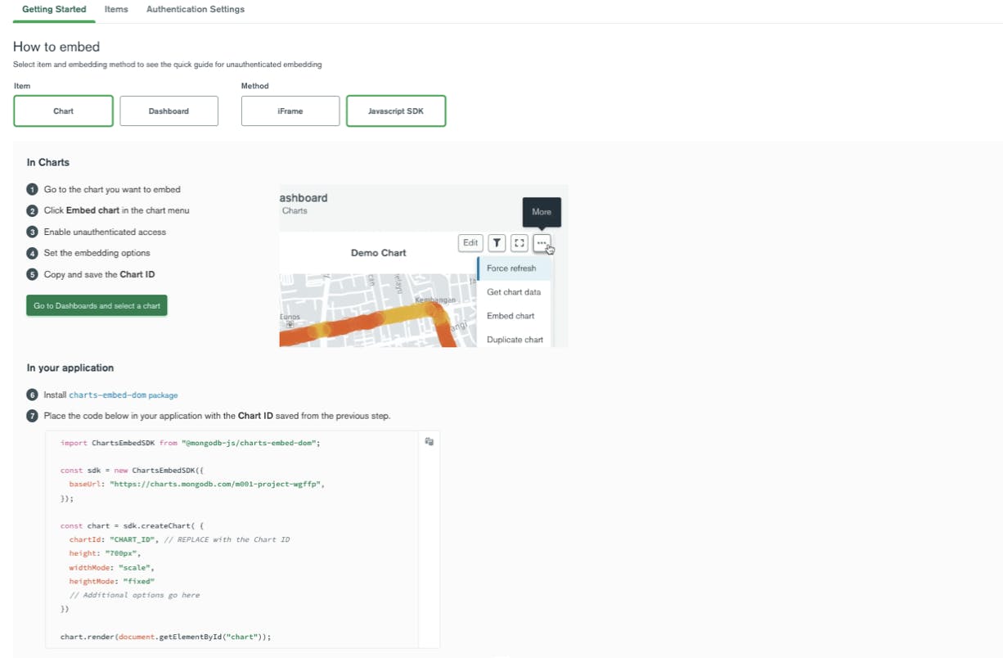
Task: Select Chart as the embed item
Action: [x=63, y=111]
